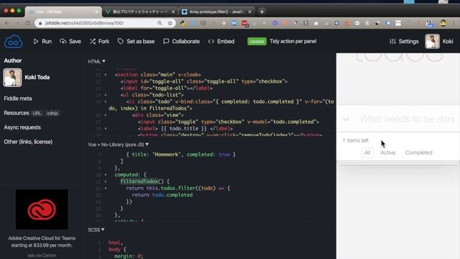Open the Koki Toda author link

(37, 77)
